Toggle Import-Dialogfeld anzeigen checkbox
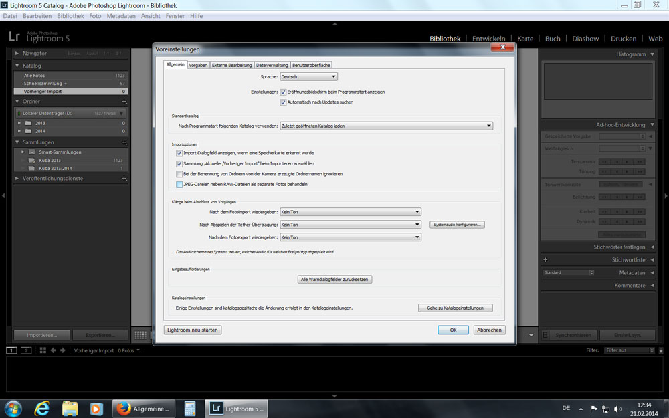Screen dimensions: 669x418 179,153
